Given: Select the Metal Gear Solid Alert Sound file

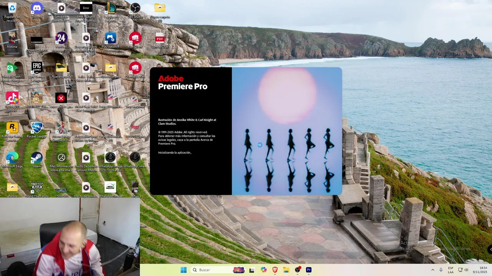Looking at the screenshot, I should 86,102.
